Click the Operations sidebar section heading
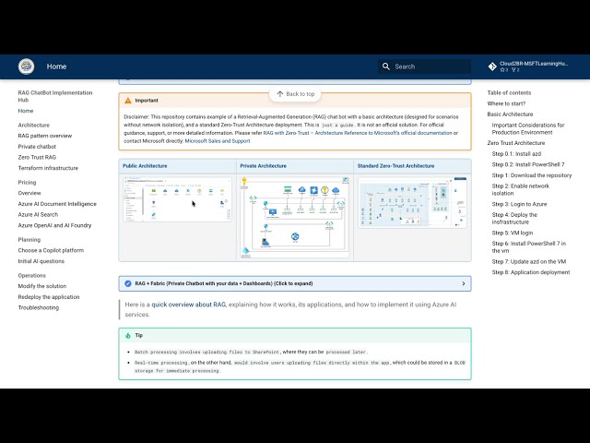This screenshot has height=443, width=590. tap(31, 275)
